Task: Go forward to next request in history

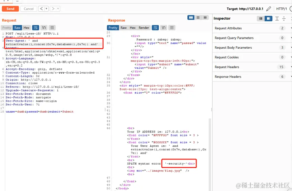Action: pyautogui.click(x=53, y=8)
